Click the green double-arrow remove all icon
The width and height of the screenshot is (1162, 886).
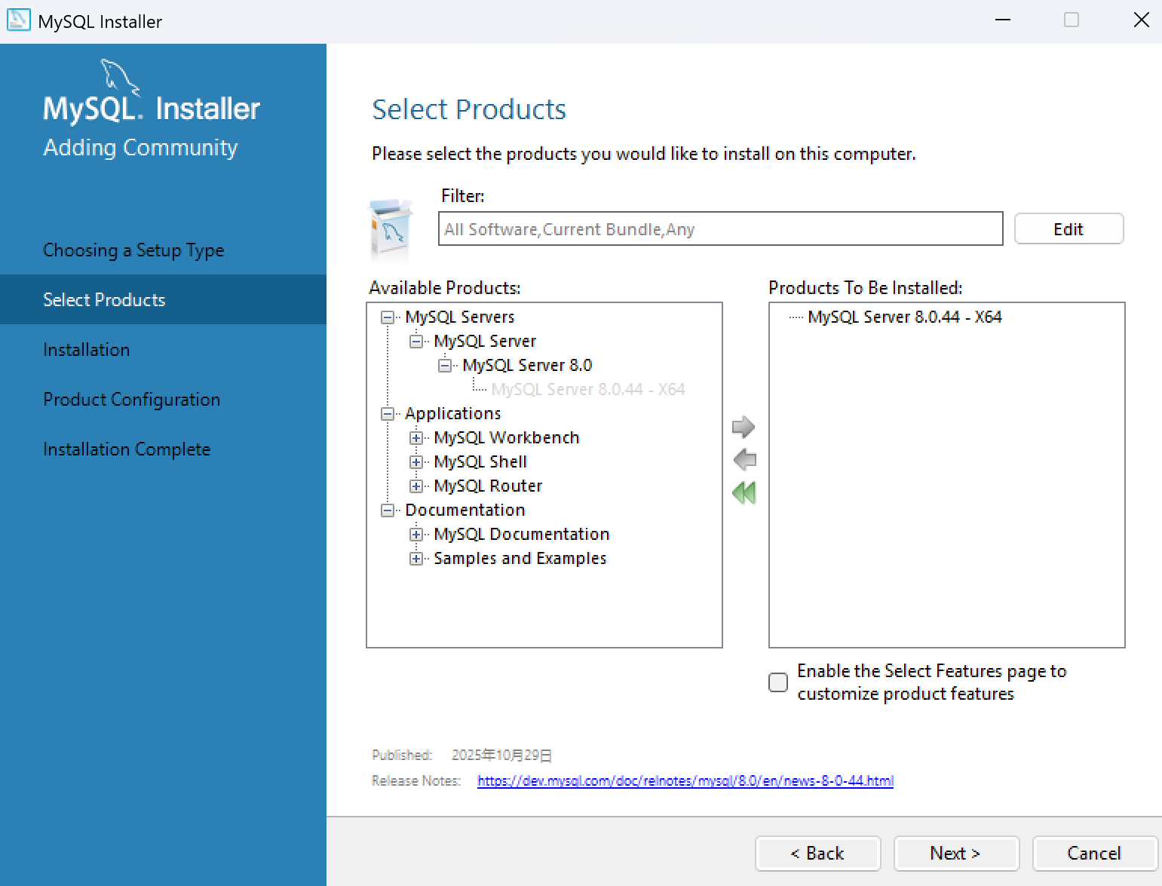pos(744,492)
